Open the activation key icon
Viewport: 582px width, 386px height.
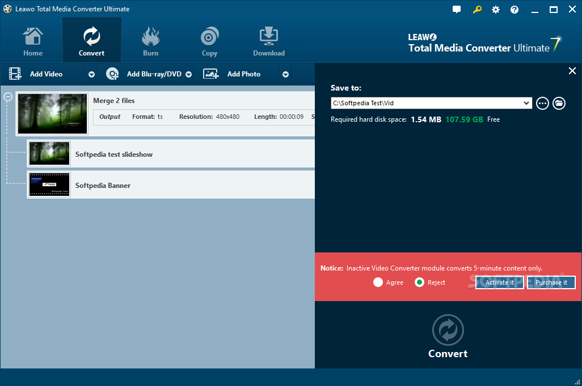coord(477,10)
